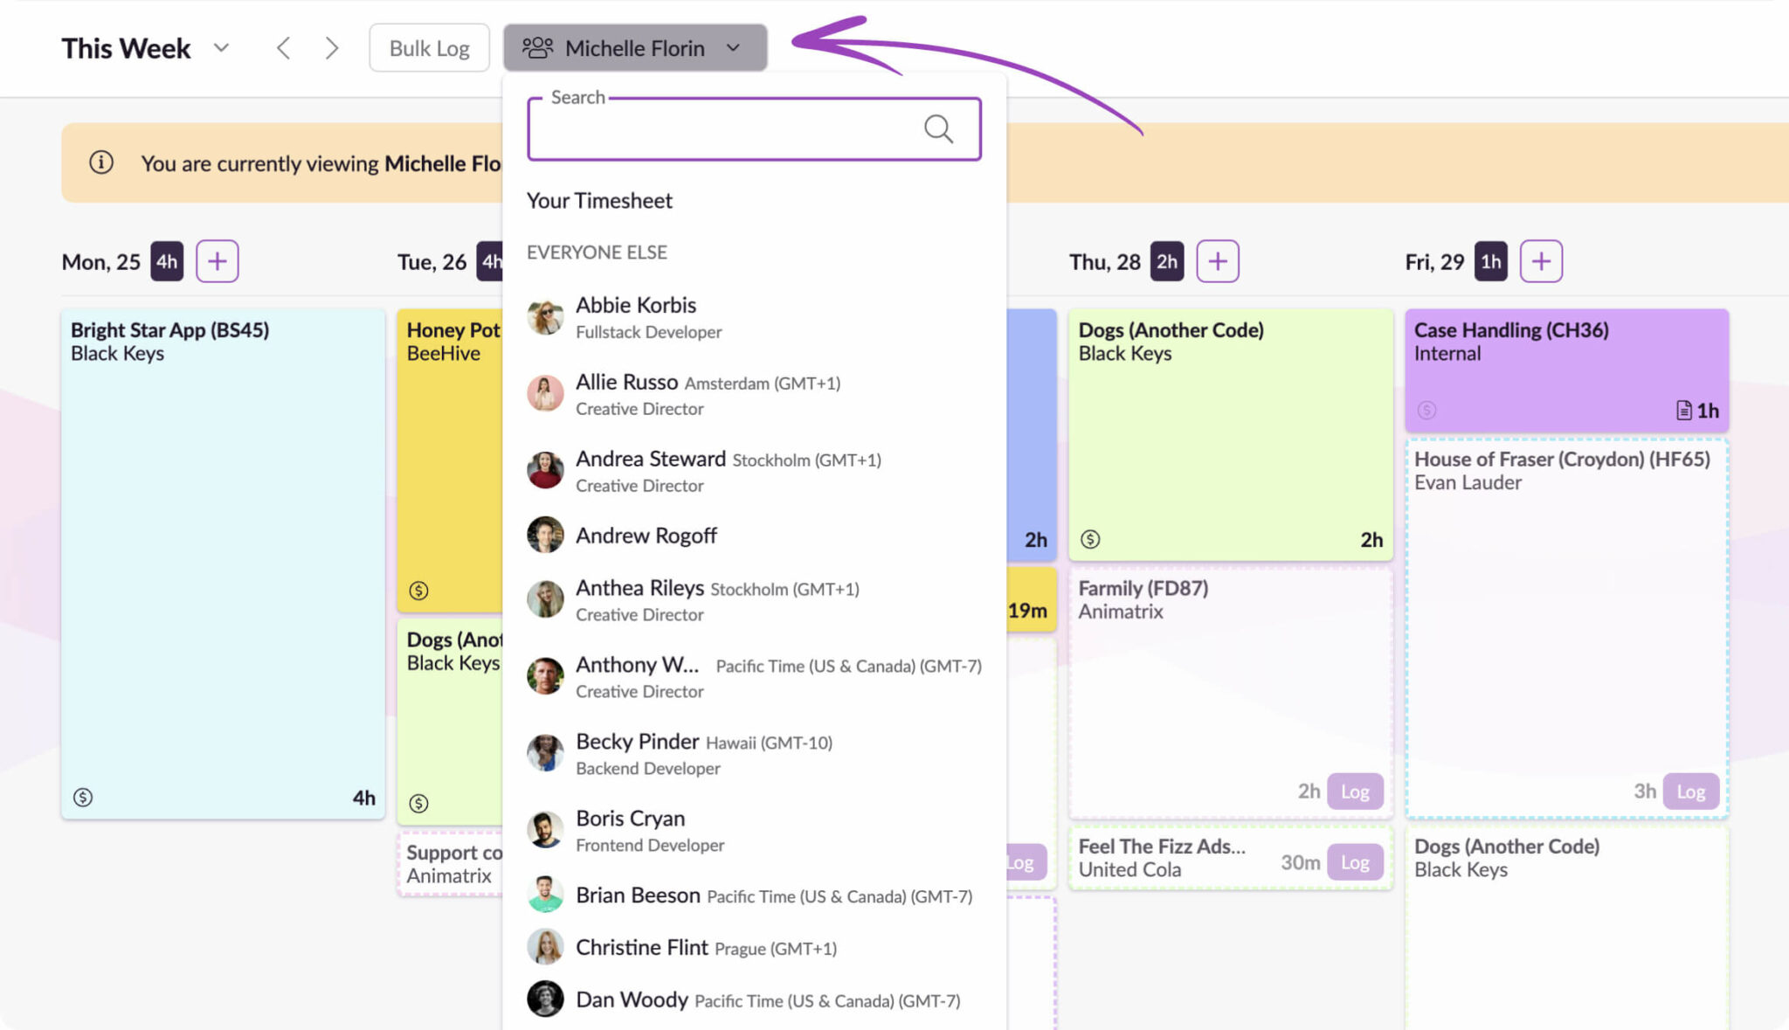Click the plus icon next to Thu, 28
Screen dimensions: 1789x1030
tap(1218, 260)
